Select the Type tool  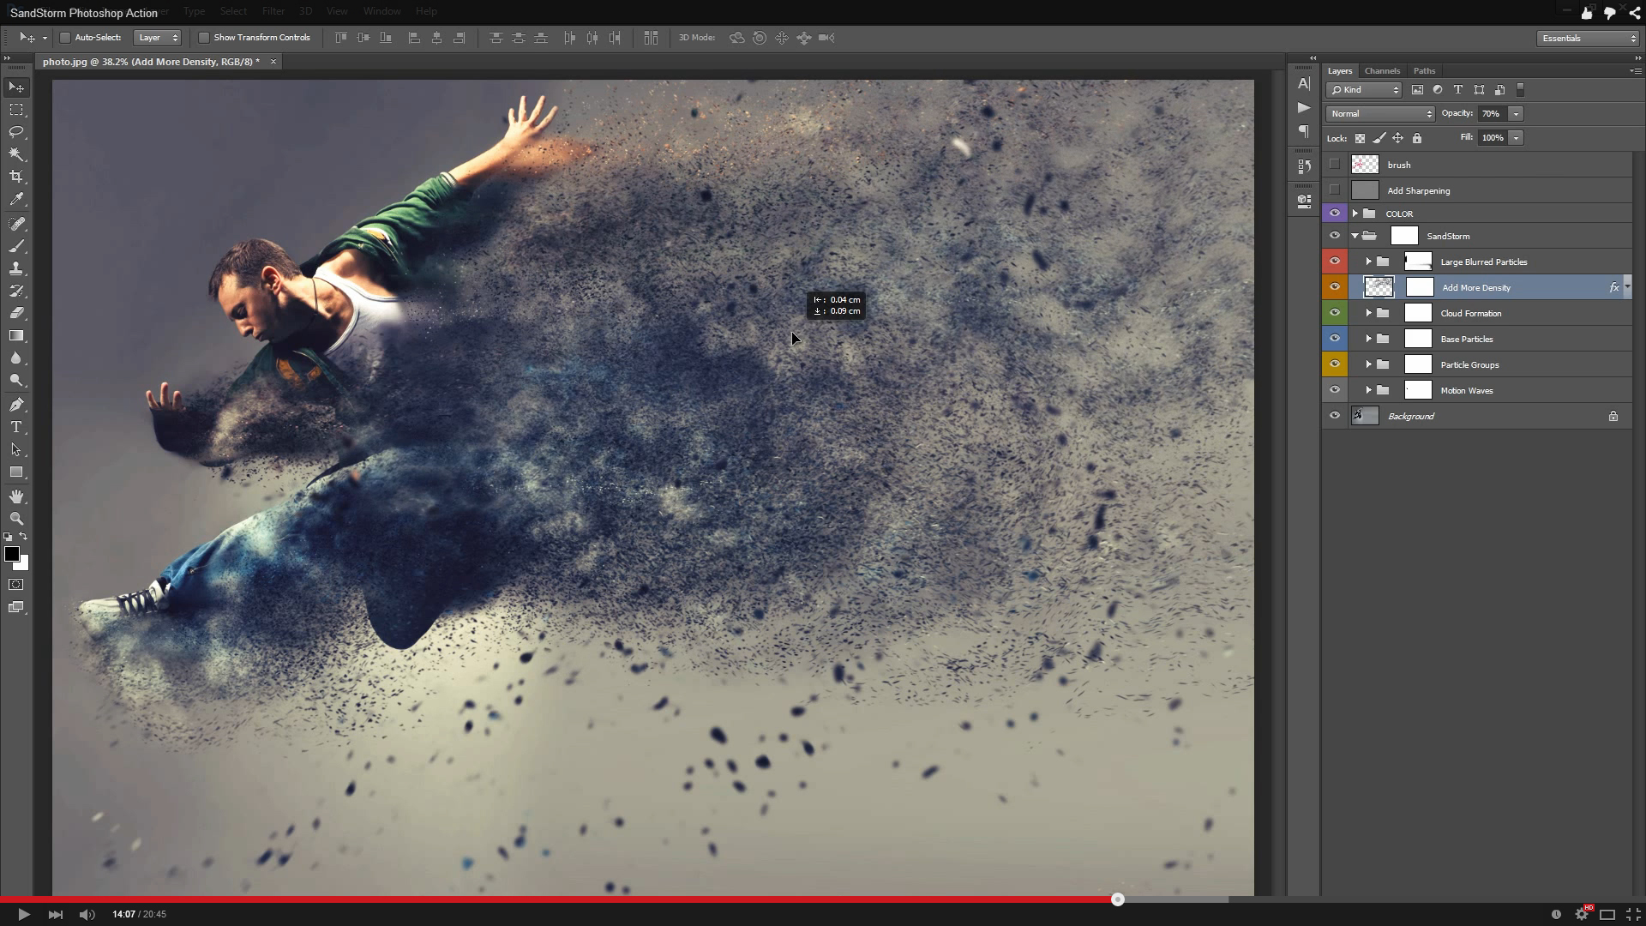tap(15, 426)
